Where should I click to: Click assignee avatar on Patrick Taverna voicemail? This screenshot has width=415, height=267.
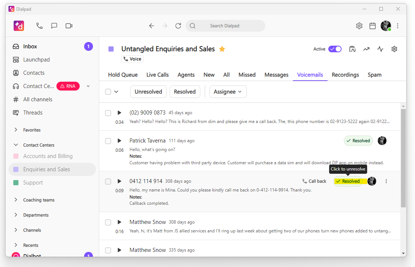coord(382,141)
